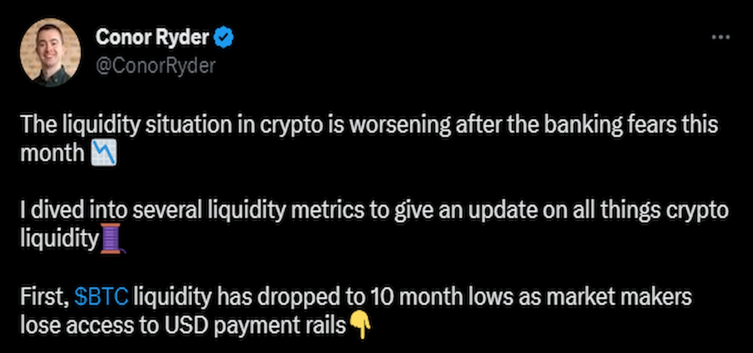Click the phrase "I dived into"
Image resolution: width=753 pixels, height=353 pixels.
tap(74, 210)
